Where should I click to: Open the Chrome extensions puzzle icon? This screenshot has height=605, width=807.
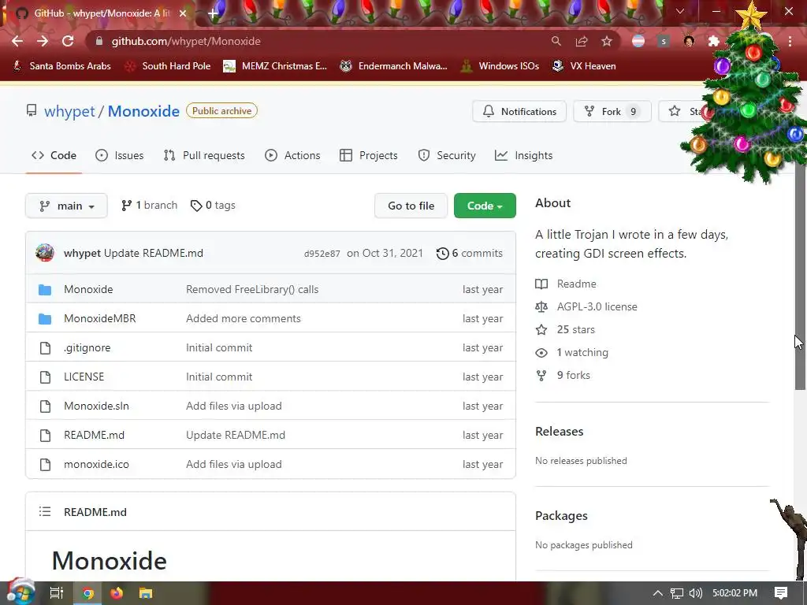[x=713, y=41]
